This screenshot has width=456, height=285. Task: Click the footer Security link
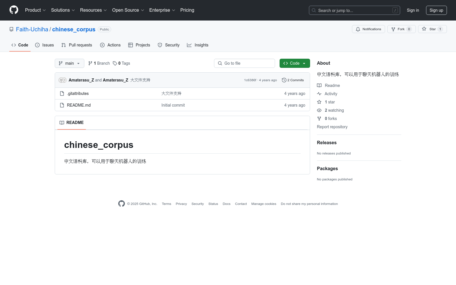[198, 204]
